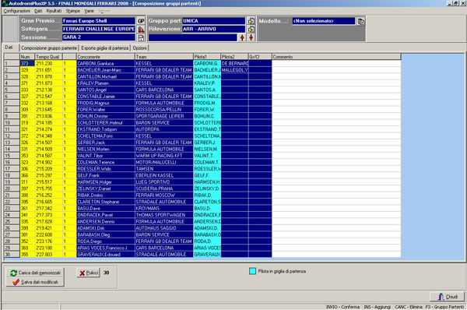Click team cell AUTOHAUS SAGGIO

[164, 228]
